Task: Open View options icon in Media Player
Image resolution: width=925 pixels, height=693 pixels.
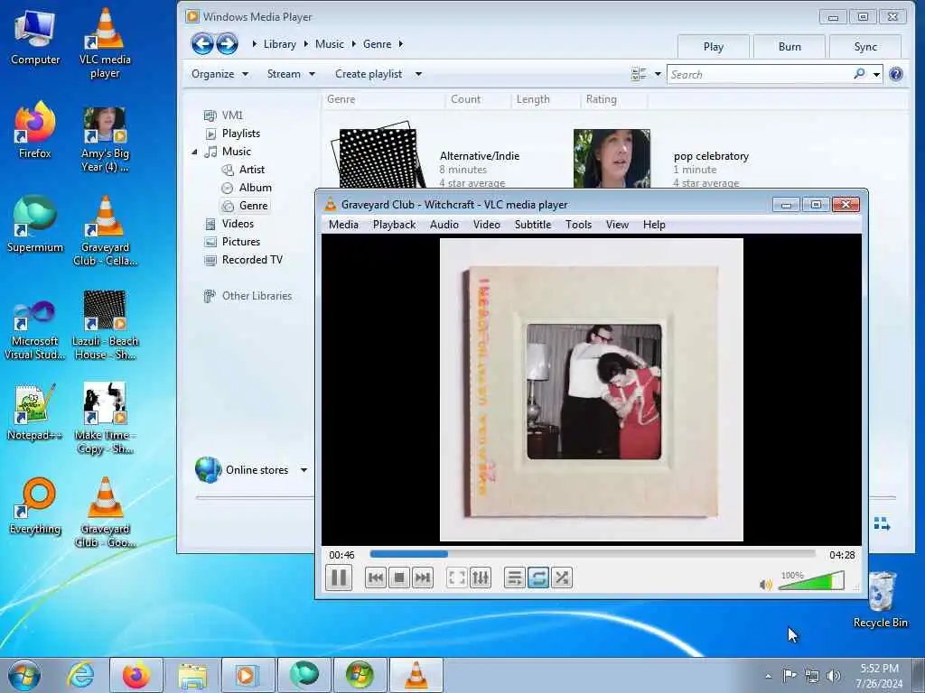Action: [x=639, y=74]
